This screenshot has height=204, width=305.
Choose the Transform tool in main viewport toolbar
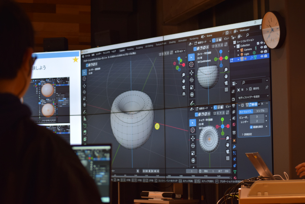(x=85, y=105)
